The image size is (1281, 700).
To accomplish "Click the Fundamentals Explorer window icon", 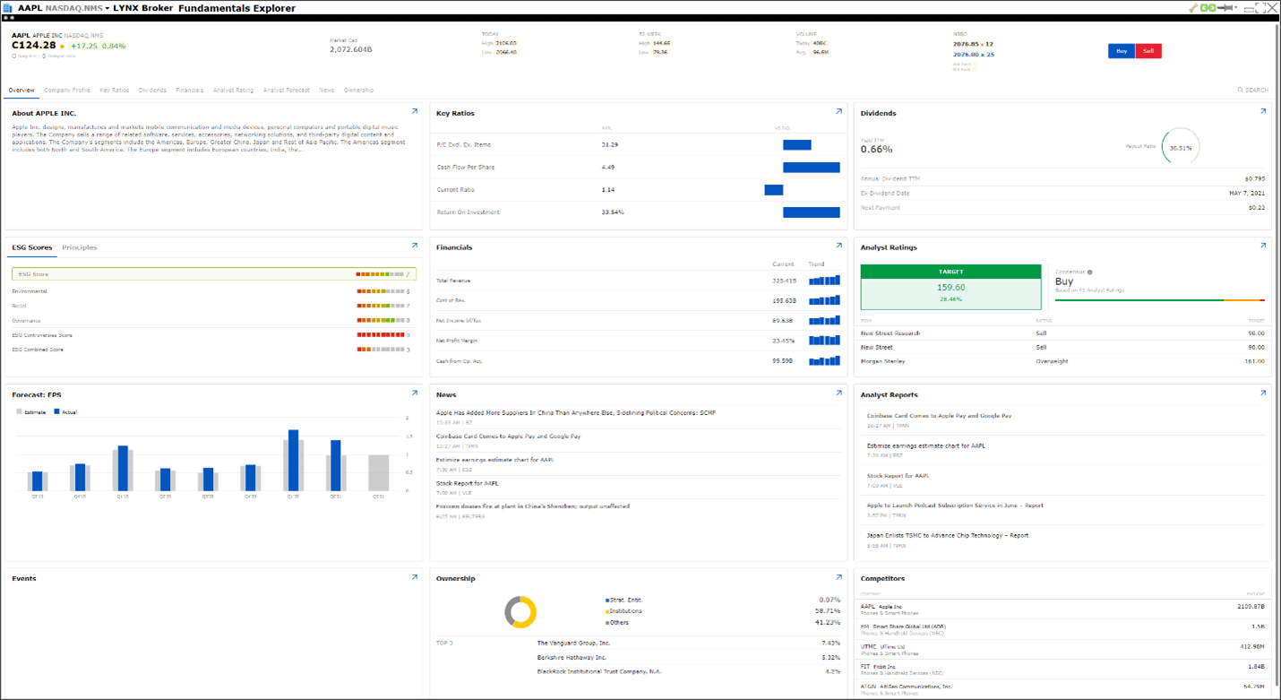I will pos(8,8).
